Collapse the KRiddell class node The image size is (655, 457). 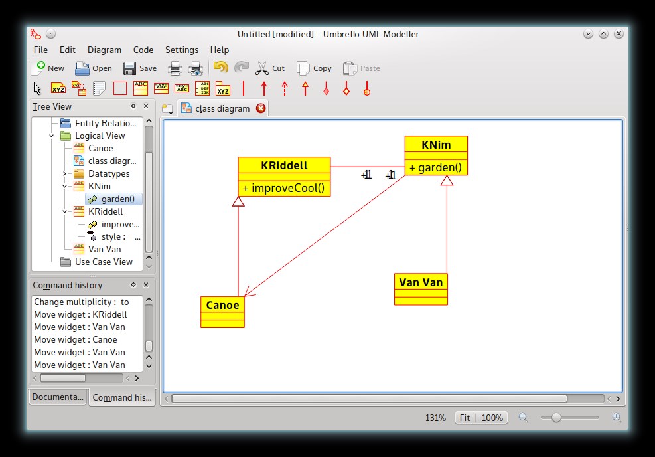point(65,211)
